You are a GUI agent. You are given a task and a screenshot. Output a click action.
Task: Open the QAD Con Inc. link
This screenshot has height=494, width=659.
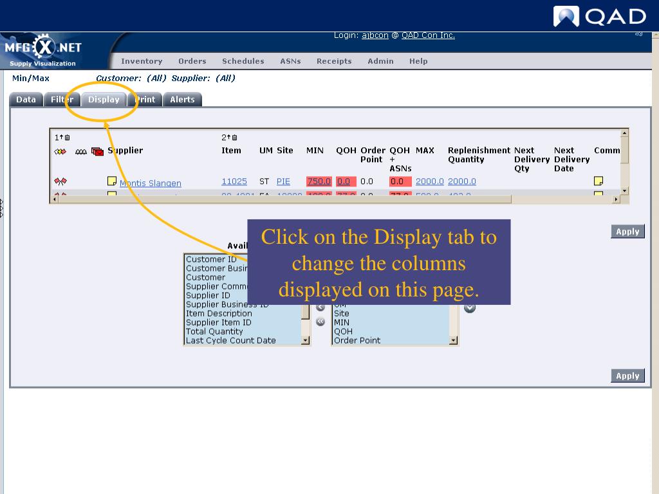click(x=428, y=36)
